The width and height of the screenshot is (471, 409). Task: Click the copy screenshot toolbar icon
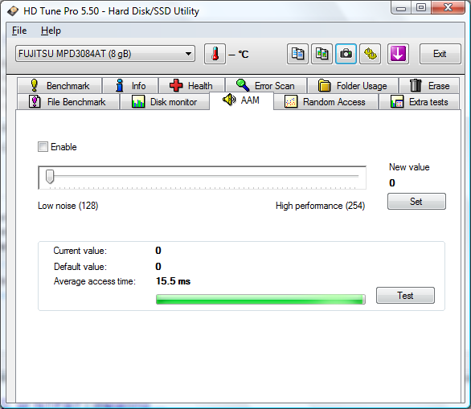(322, 54)
